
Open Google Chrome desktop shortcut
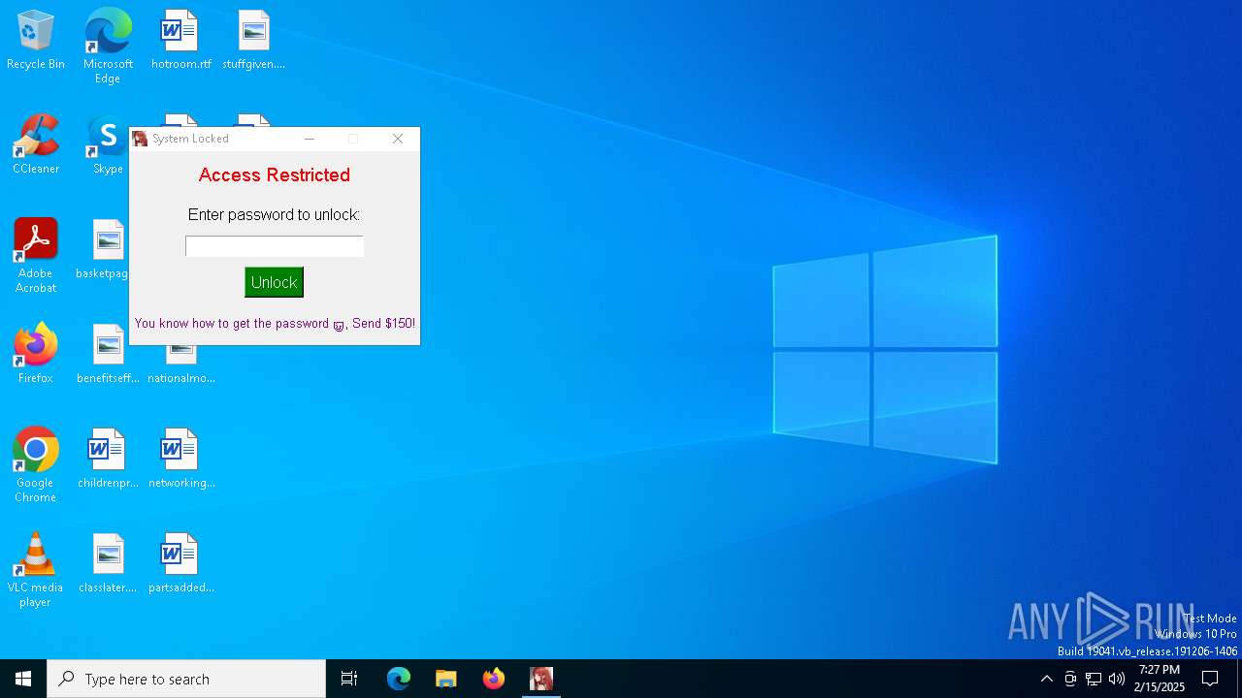(x=36, y=465)
